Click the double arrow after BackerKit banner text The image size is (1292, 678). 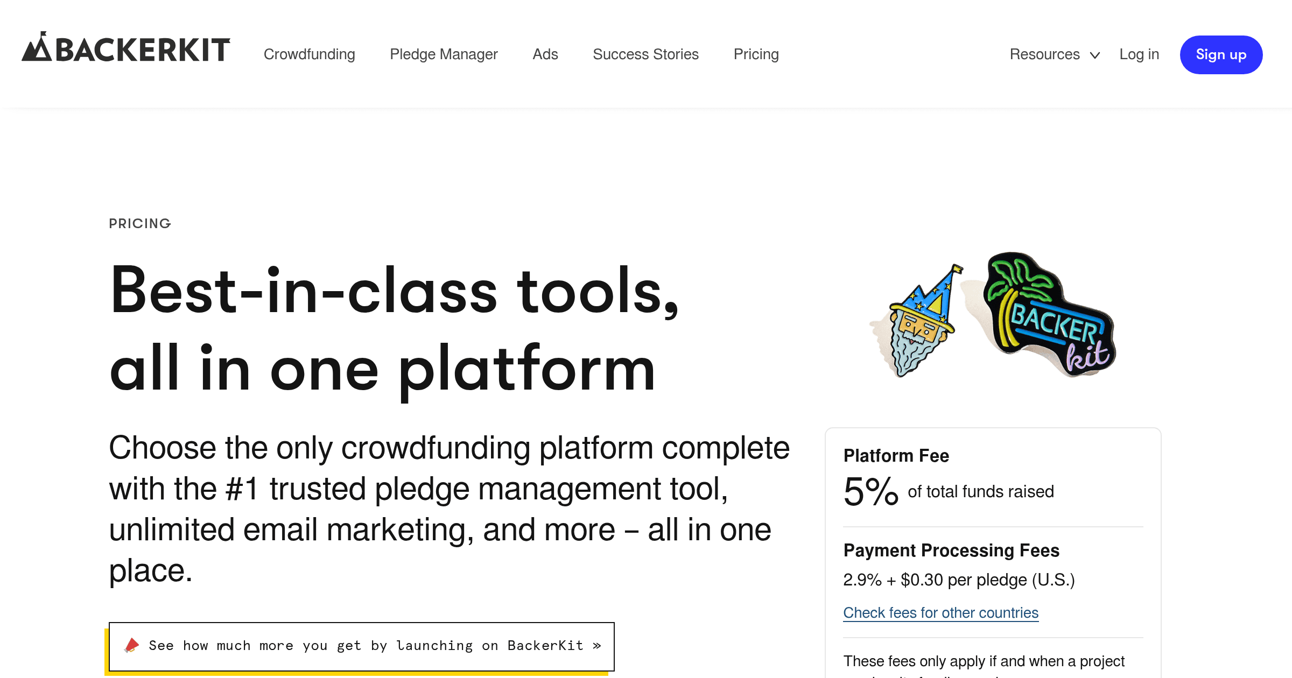pos(596,646)
